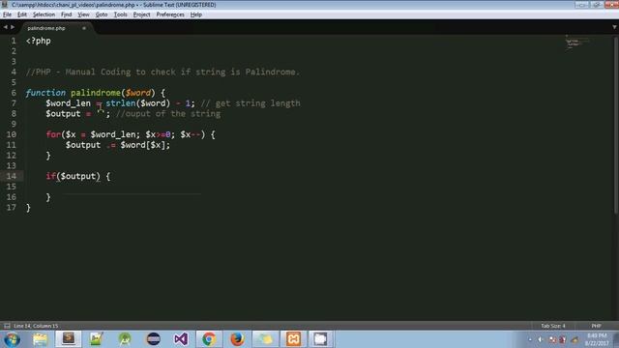Close the palindrome.php tab via its dot
Image resolution: width=619 pixels, height=348 pixels.
pyautogui.click(x=84, y=28)
